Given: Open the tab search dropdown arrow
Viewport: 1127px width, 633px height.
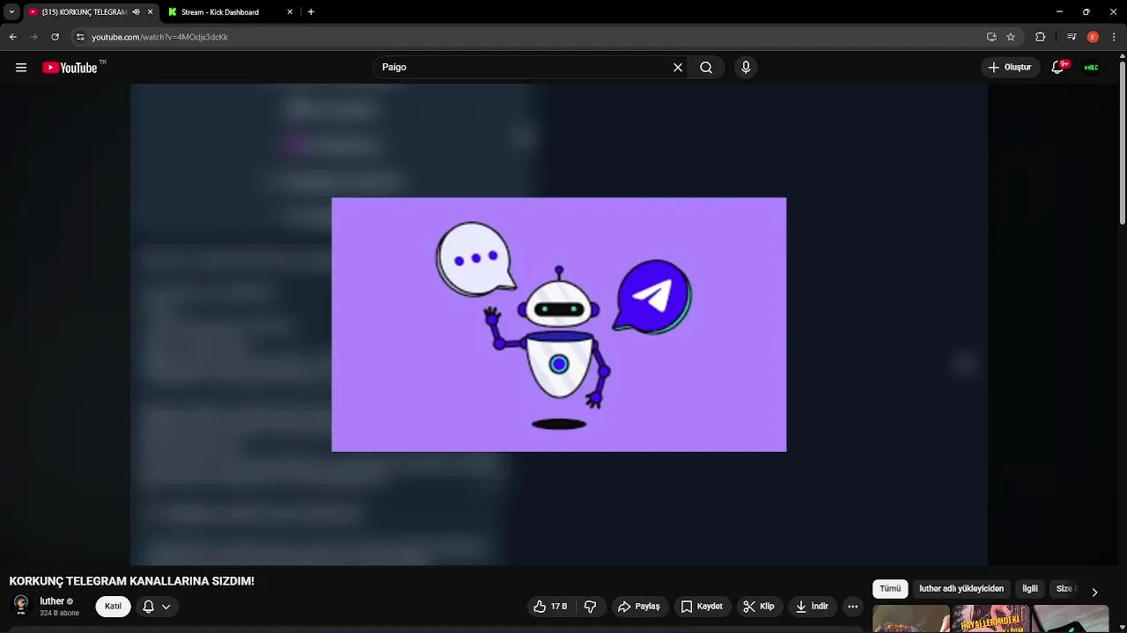Looking at the screenshot, I should click(11, 12).
